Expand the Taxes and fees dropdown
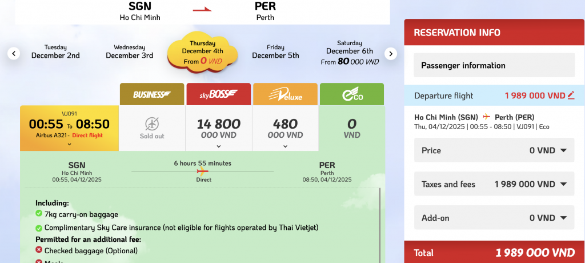The height and width of the screenshot is (263, 585). (x=563, y=185)
